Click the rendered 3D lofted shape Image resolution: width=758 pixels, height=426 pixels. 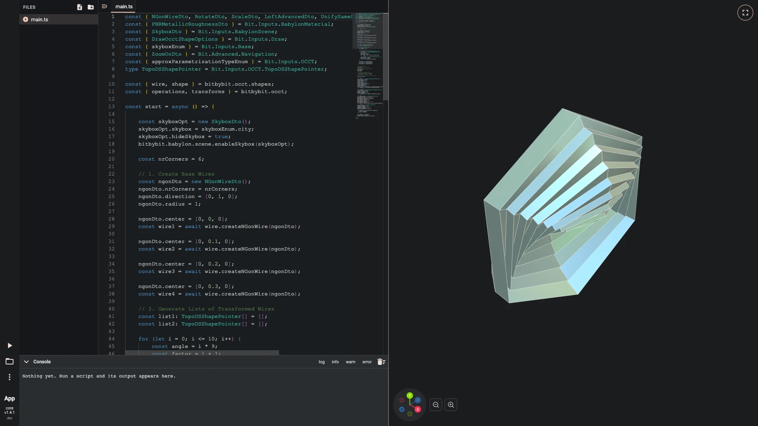(x=563, y=206)
